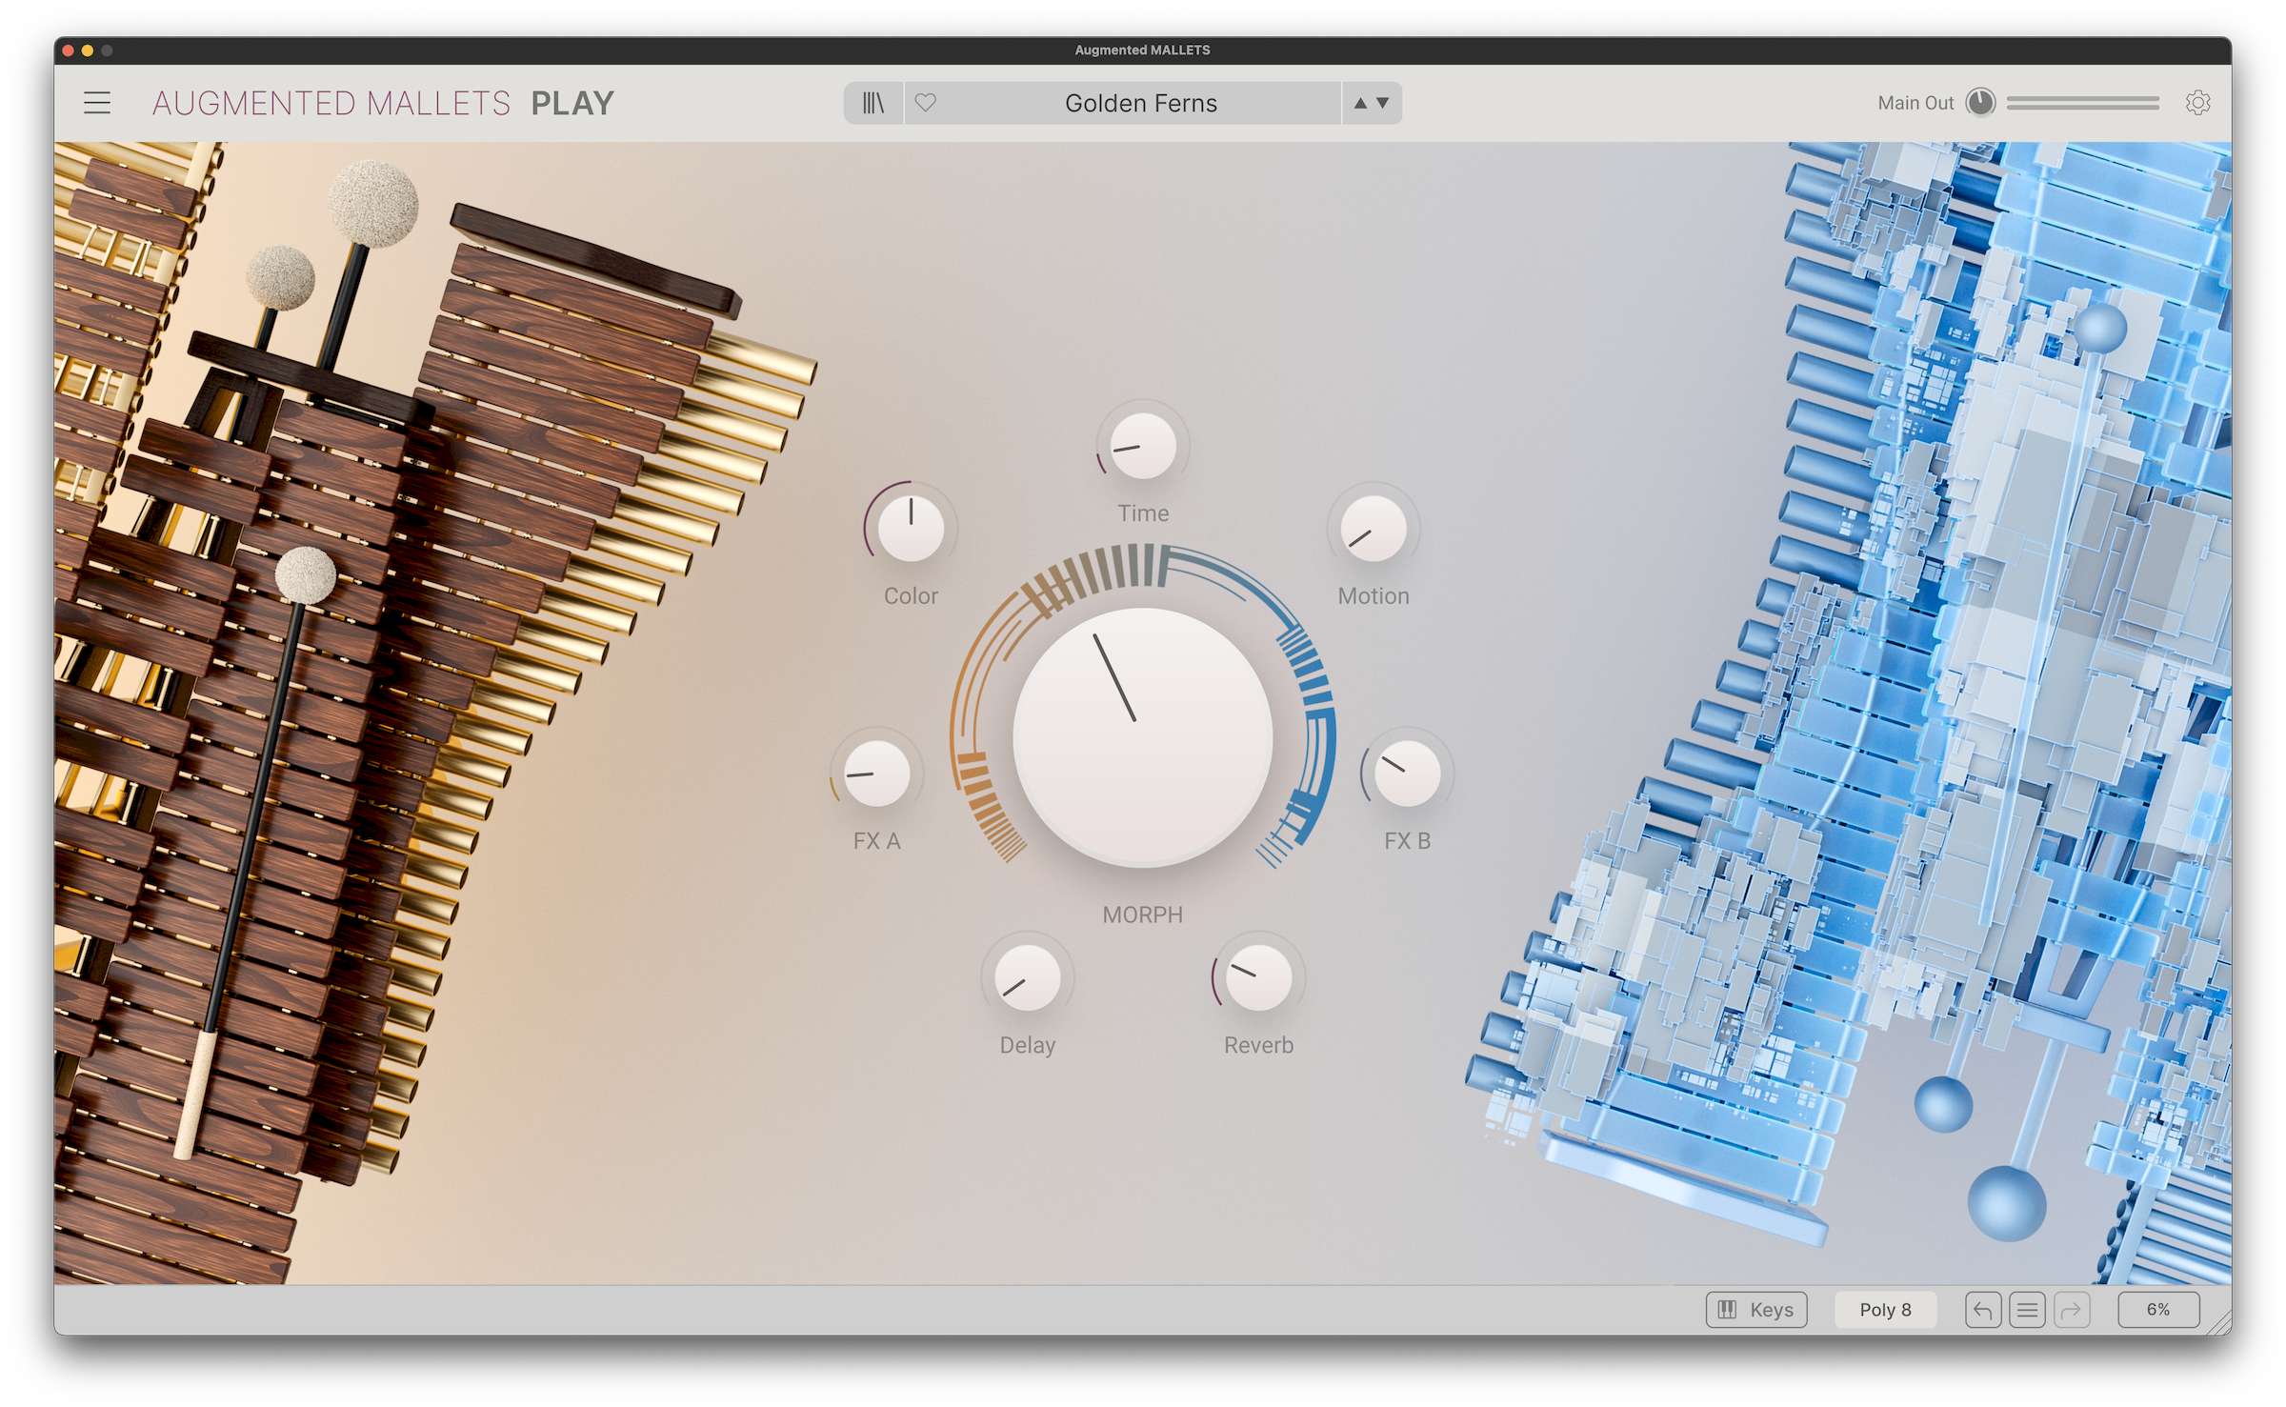The width and height of the screenshot is (2286, 1407).
Task: Click the Golden Ferns preset name
Action: (x=1140, y=103)
